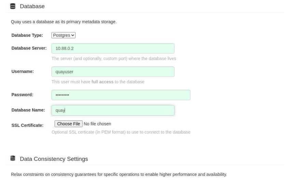Click the Optional SSL certificate PEM hint text
The width and height of the screenshot is (289, 183).
pos(121,132)
